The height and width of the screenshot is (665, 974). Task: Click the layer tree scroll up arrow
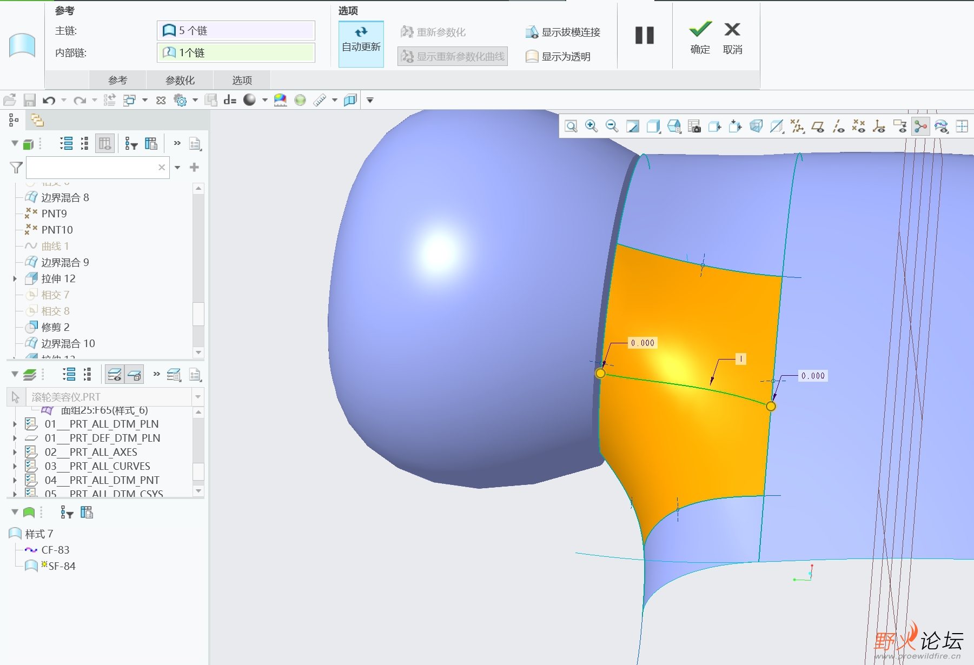[198, 413]
